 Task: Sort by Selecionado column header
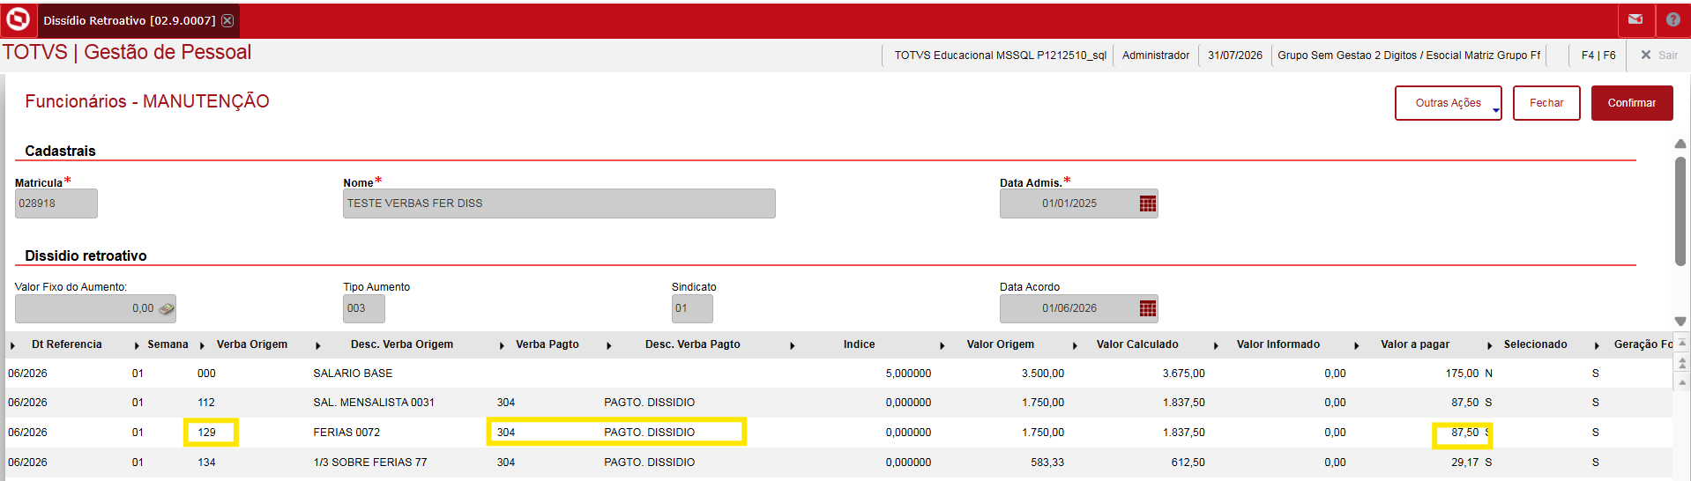click(1536, 344)
